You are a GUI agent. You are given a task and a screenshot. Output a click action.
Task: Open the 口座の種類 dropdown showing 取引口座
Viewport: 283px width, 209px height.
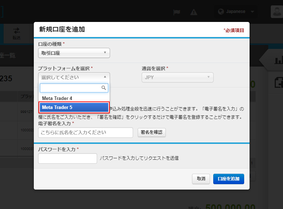tap(74, 53)
